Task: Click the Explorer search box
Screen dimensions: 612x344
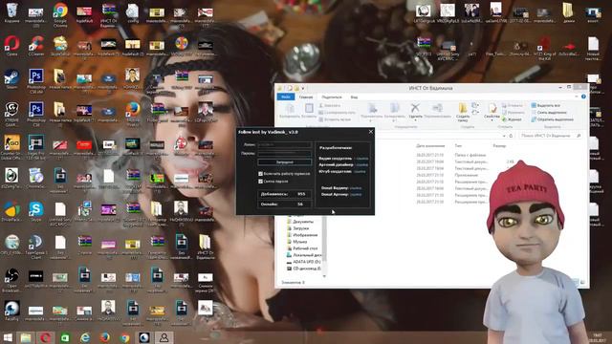Action: click(551, 136)
